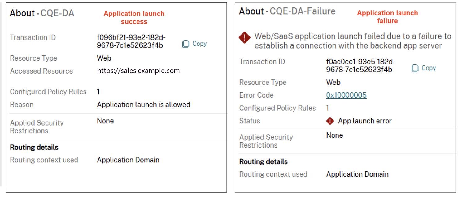This screenshot has height=197, width=462.
Task: Click Copy label in CQE-DA panel
Action: pyautogui.click(x=199, y=44)
